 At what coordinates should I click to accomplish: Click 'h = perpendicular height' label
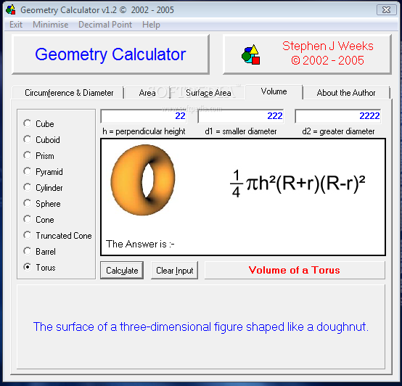click(x=144, y=131)
